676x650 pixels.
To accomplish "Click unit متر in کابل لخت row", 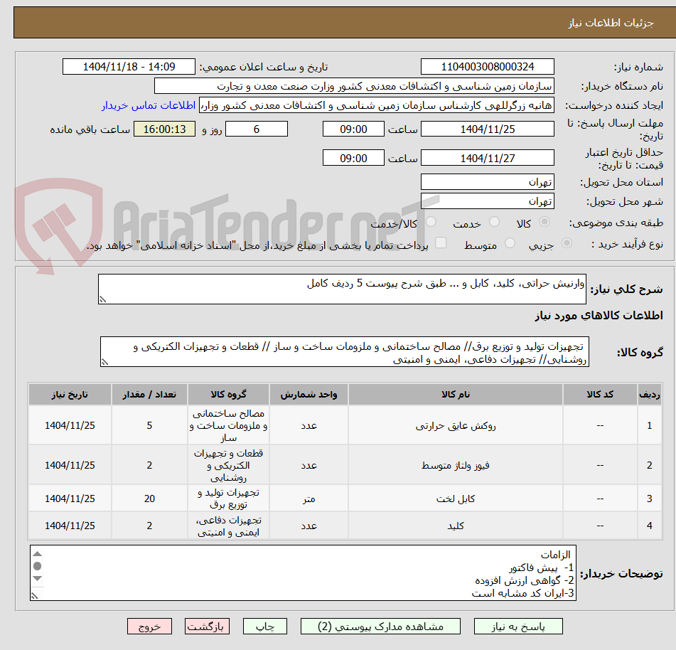I will click(x=309, y=499).
